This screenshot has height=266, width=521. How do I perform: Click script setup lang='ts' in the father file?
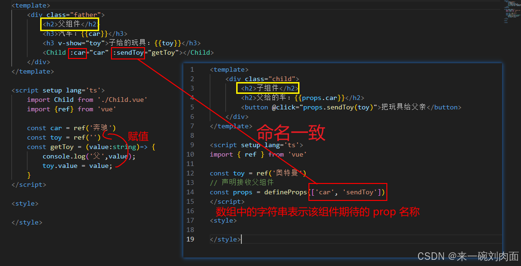(x=58, y=90)
